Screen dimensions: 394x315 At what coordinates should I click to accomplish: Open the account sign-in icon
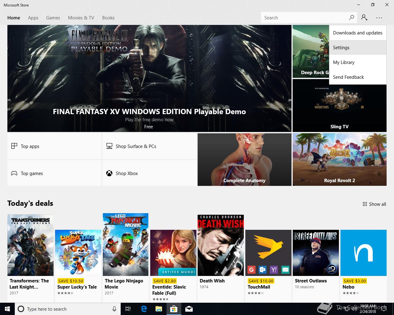(x=364, y=18)
